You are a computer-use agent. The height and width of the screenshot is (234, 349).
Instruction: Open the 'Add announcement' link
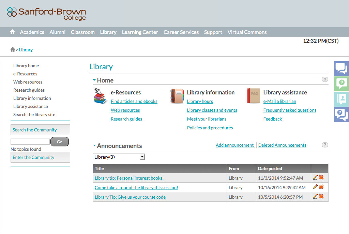click(x=234, y=145)
